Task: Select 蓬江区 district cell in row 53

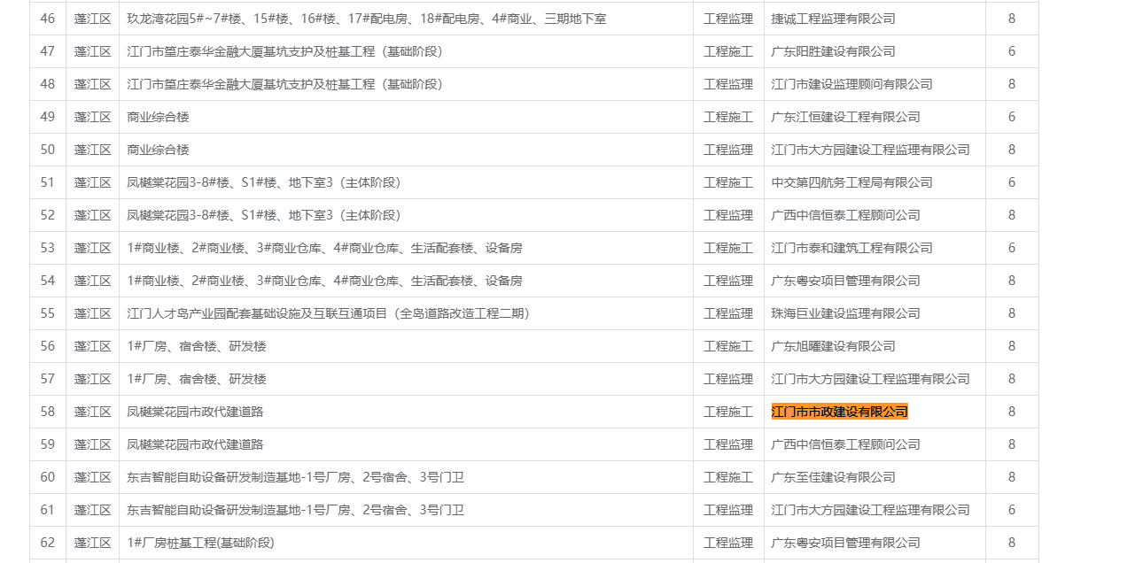Action: click(92, 248)
